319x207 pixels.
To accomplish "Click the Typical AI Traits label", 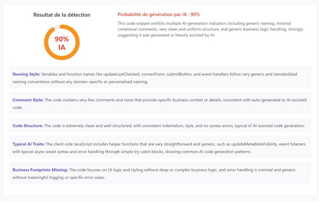I will point(29,144).
